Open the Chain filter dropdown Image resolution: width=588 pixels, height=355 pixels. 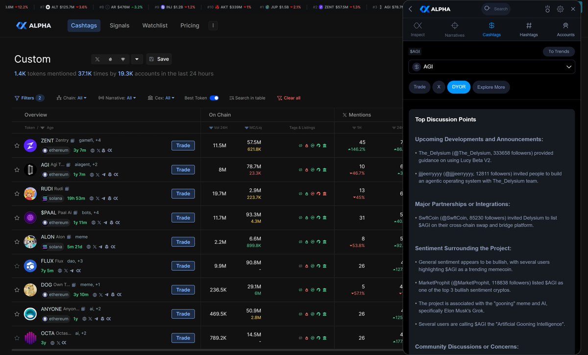click(x=72, y=98)
